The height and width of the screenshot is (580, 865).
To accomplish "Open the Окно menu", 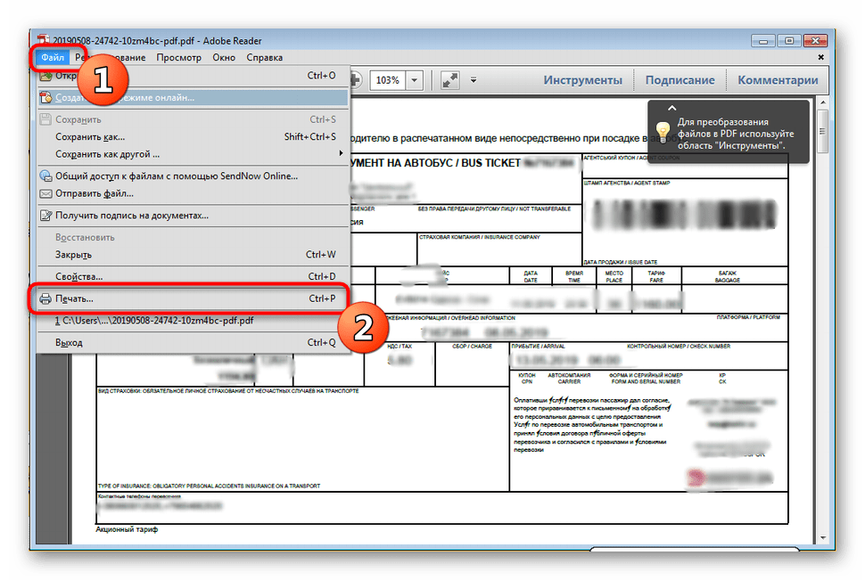I will click(224, 56).
